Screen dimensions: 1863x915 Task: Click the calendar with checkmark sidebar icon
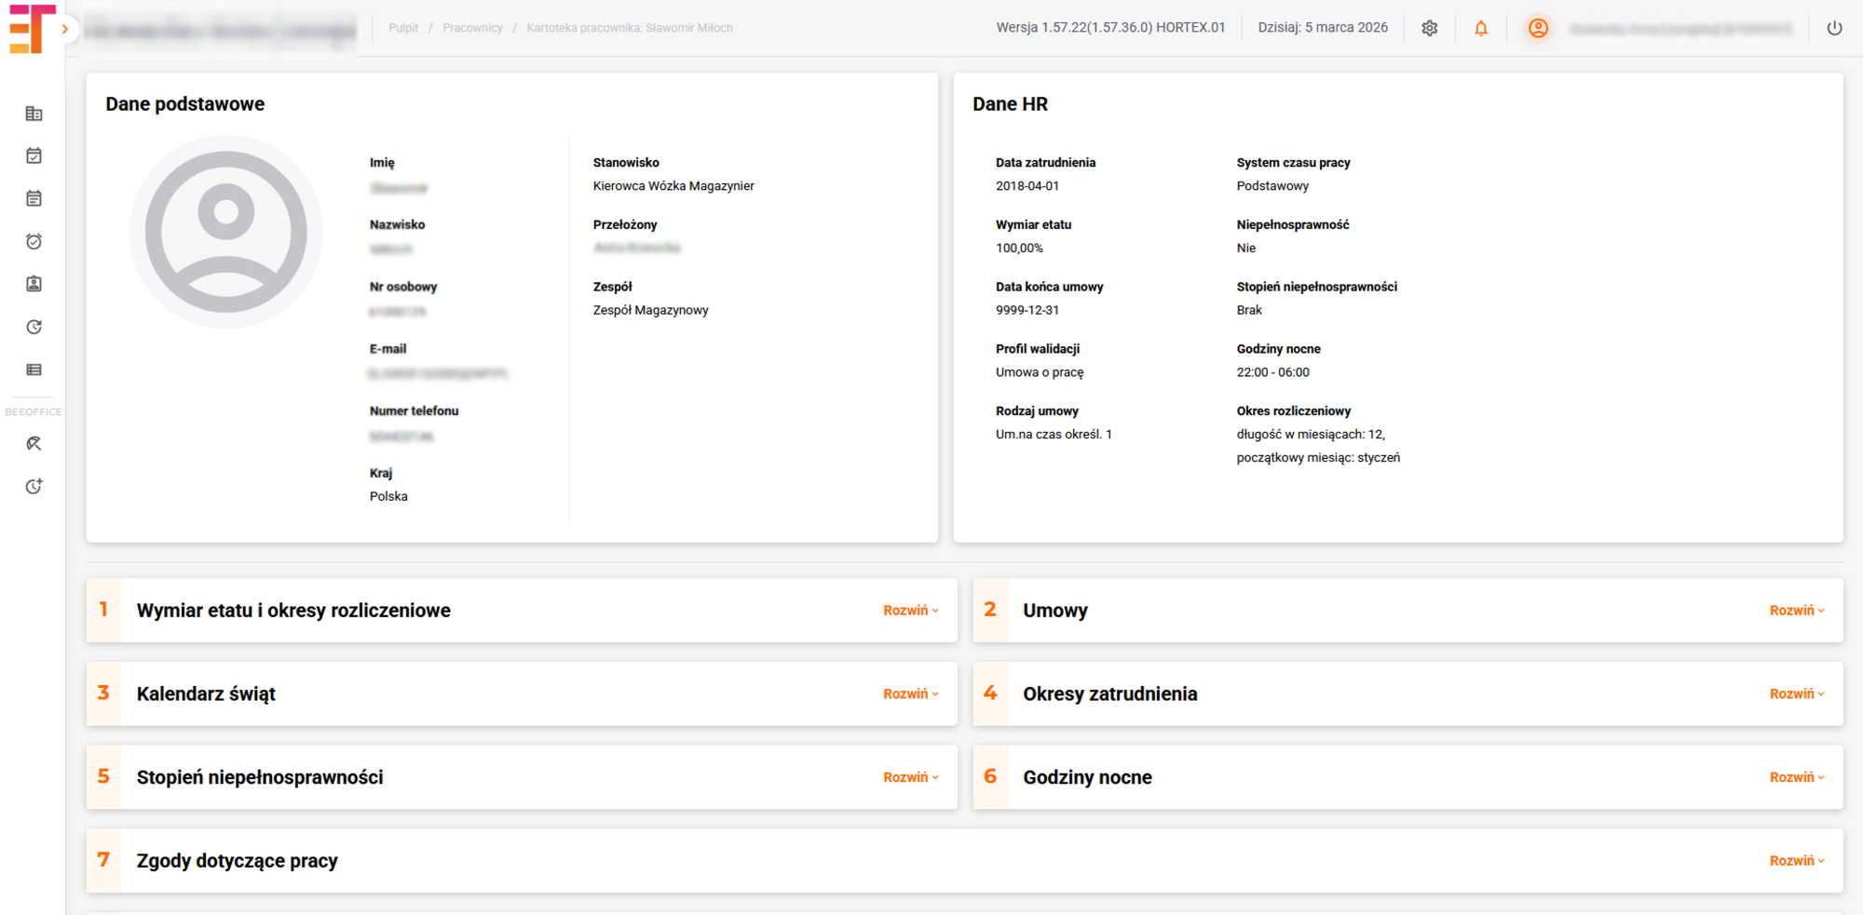pyautogui.click(x=34, y=155)
